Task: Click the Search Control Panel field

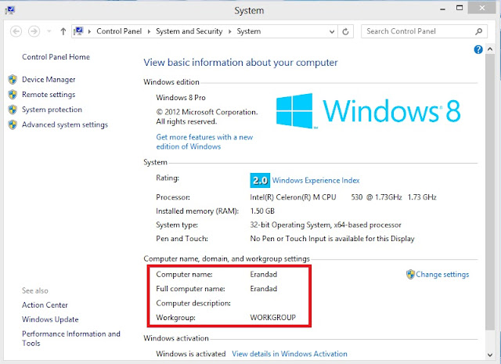Action: (424, 31)
